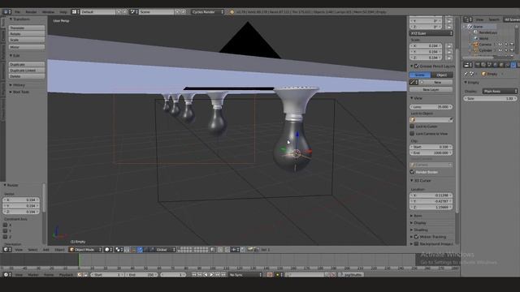The height and width of the screenshot is (292, 520).
Task: Click the Duplicate Linked button
Action: pyautogui.click(x=27, y=71)
